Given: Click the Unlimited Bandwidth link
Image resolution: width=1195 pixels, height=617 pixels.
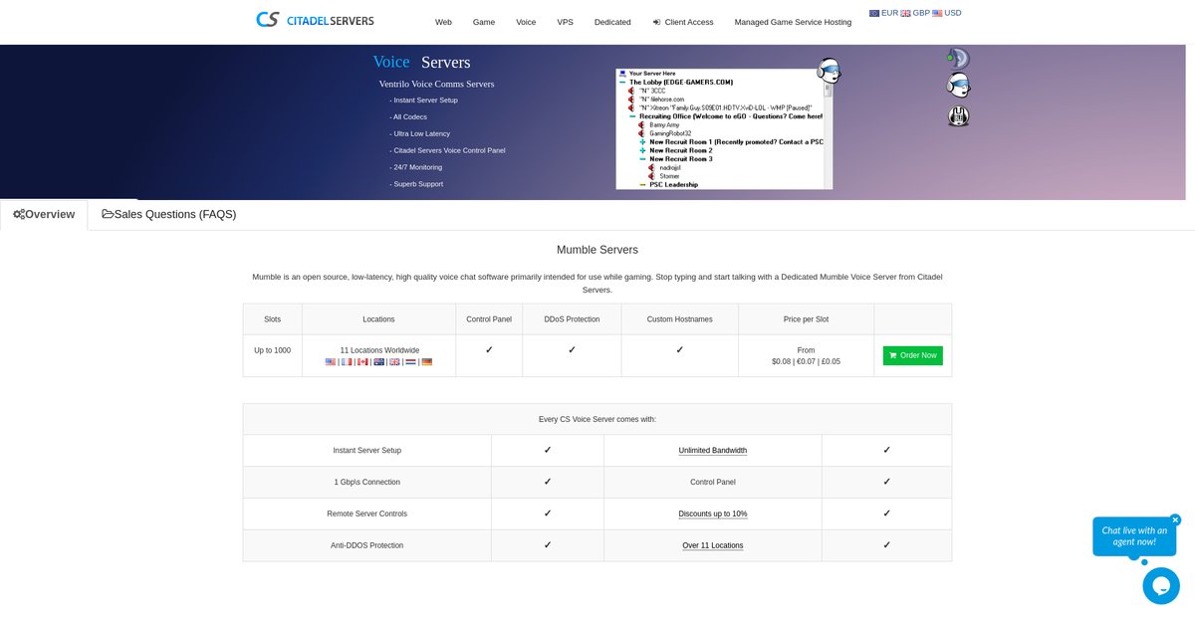Looking at the screenshot, I should click(713, 451).
